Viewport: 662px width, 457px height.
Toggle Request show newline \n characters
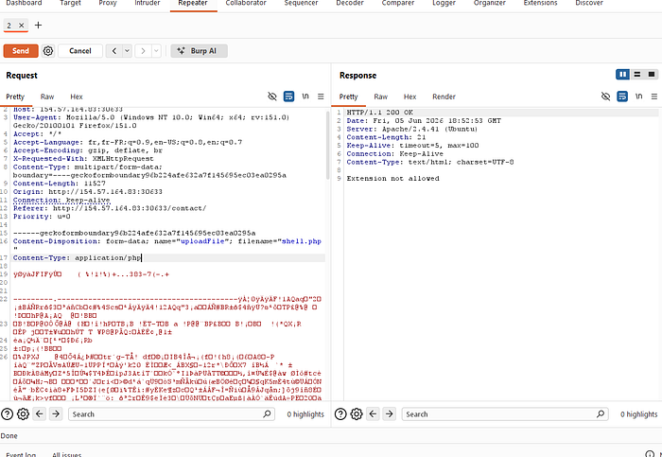click(305, 97)
